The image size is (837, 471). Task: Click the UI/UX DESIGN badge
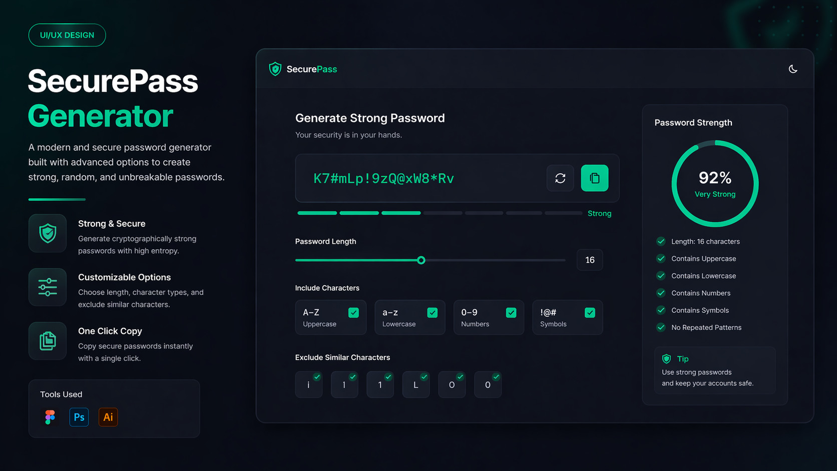point(67,35)
